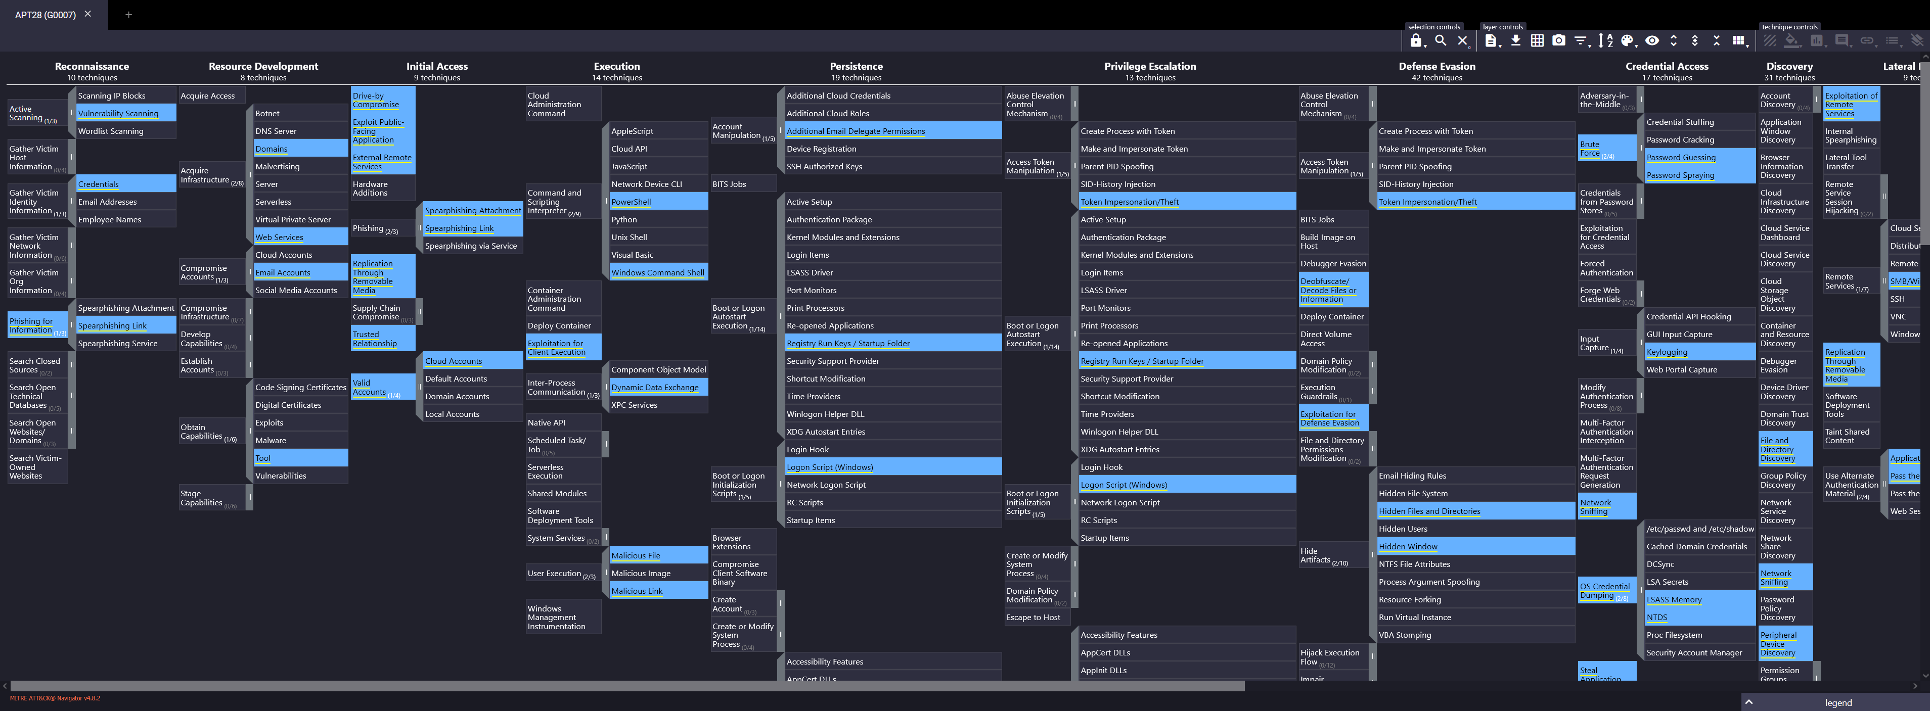Select the LSASS Memory sub-technique
Screen dimensions: 1930x711
click(x=1700, y=599)
